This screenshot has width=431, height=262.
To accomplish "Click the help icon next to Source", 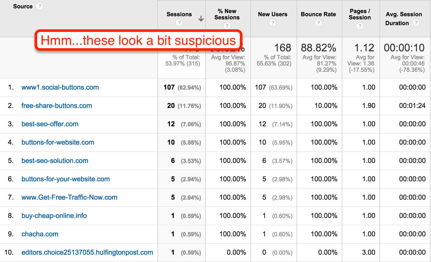I will coord(39,6).
